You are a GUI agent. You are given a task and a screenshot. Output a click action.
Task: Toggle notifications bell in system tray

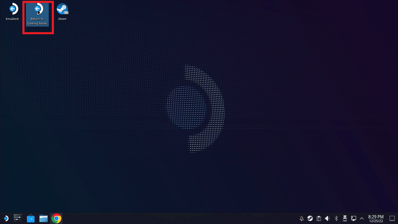point(301,218)
